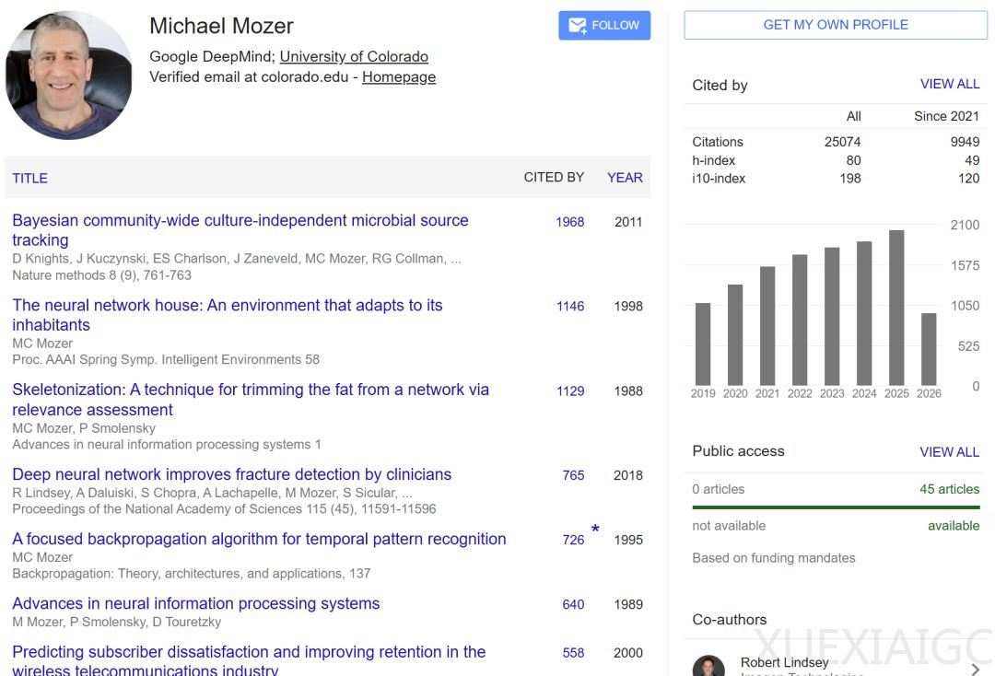This screenshot has height=676, width=995.
Task: View all Cited by statistics
Action: pyautogui.click(x=949, y=84)
